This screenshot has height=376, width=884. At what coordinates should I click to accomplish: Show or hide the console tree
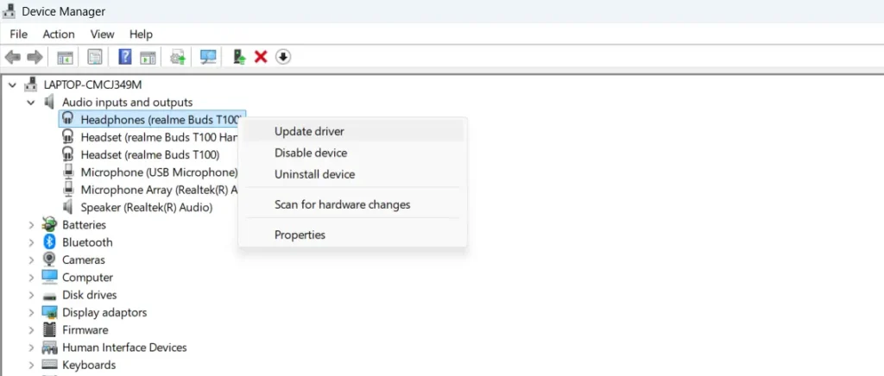(x=65, y=57)
